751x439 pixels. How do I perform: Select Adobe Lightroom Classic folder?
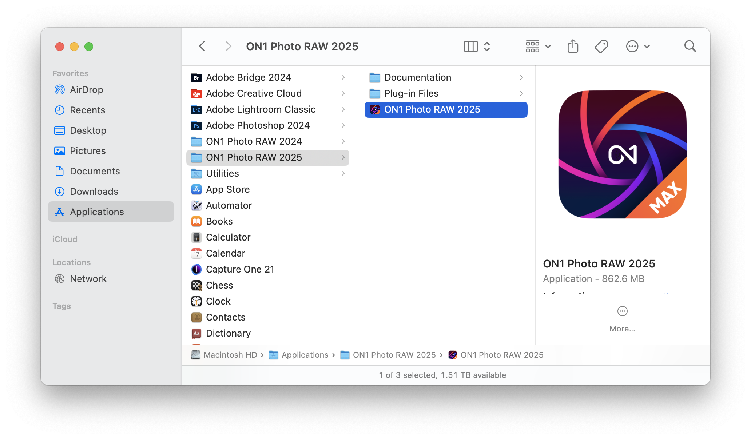tap(261, 109)
